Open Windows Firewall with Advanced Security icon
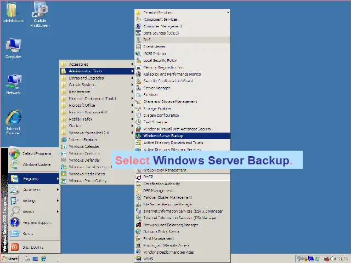The height and width of the screenshot is (263, 351). point(139,129)
